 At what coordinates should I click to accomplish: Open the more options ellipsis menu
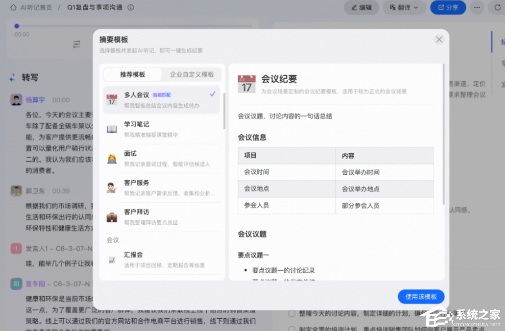[x=476, y=7]
